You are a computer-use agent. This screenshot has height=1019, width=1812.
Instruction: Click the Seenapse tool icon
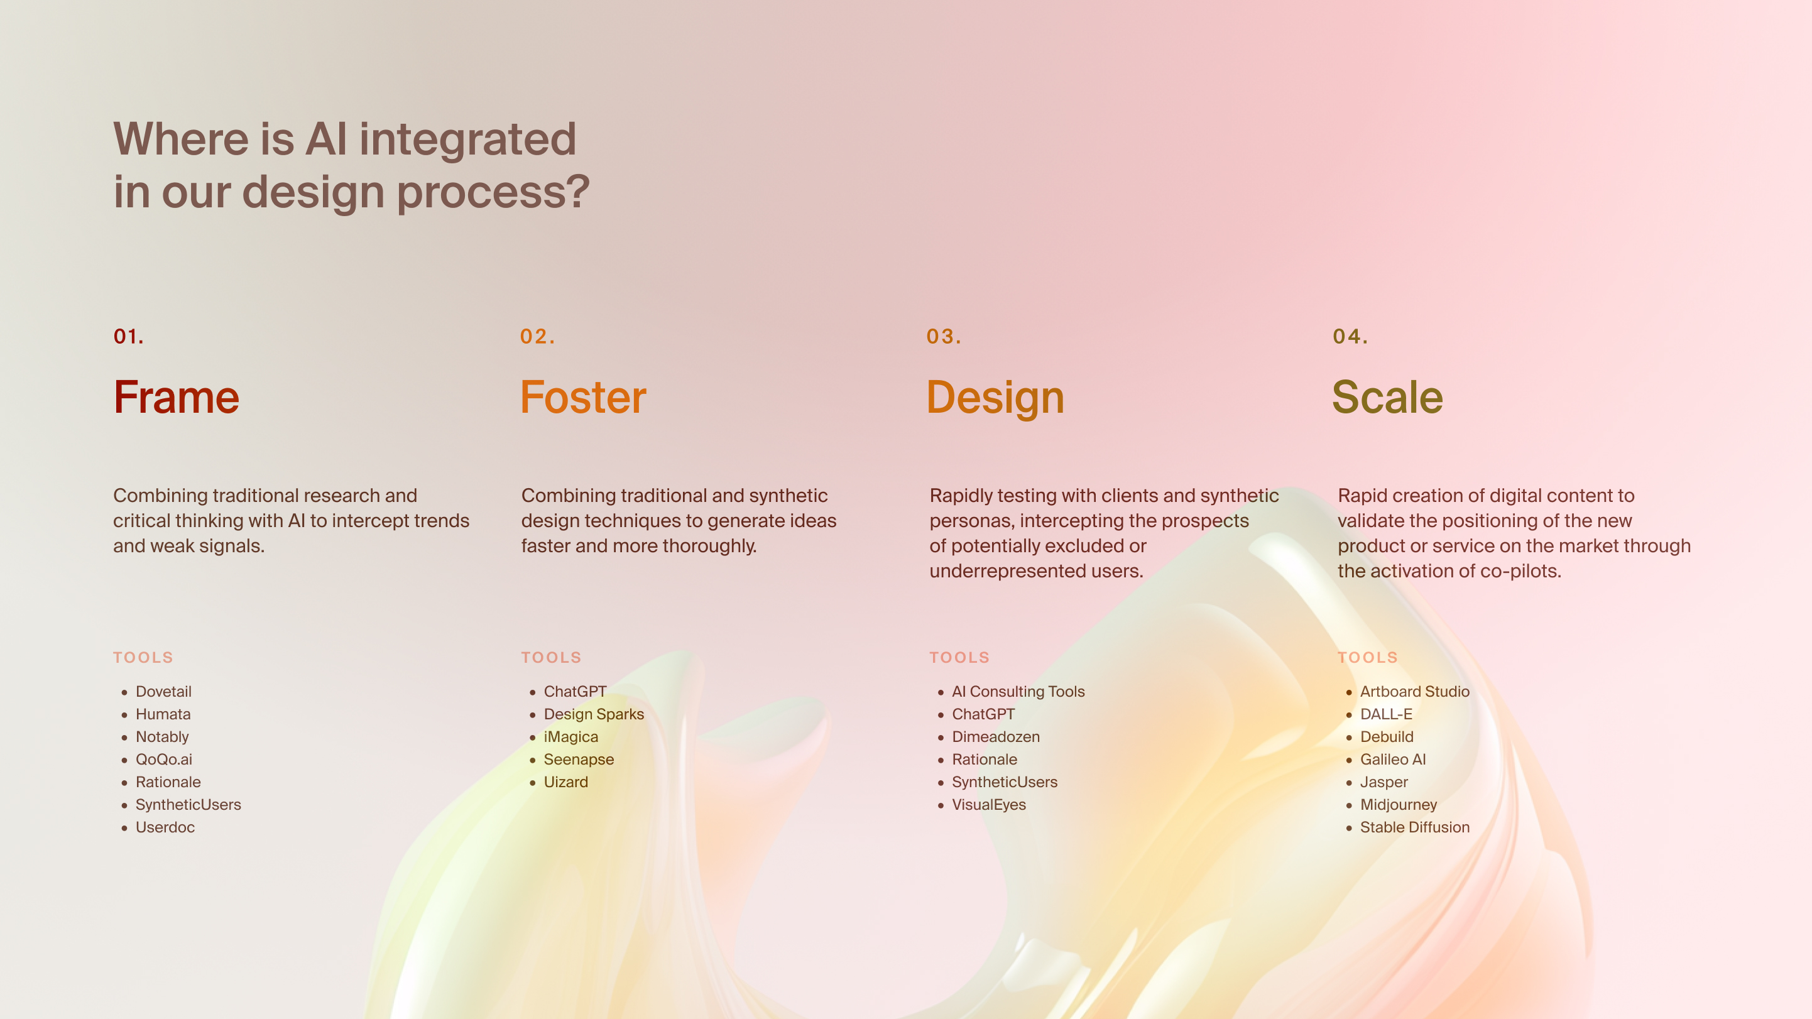pyautogui.click(x=534, y=760)
